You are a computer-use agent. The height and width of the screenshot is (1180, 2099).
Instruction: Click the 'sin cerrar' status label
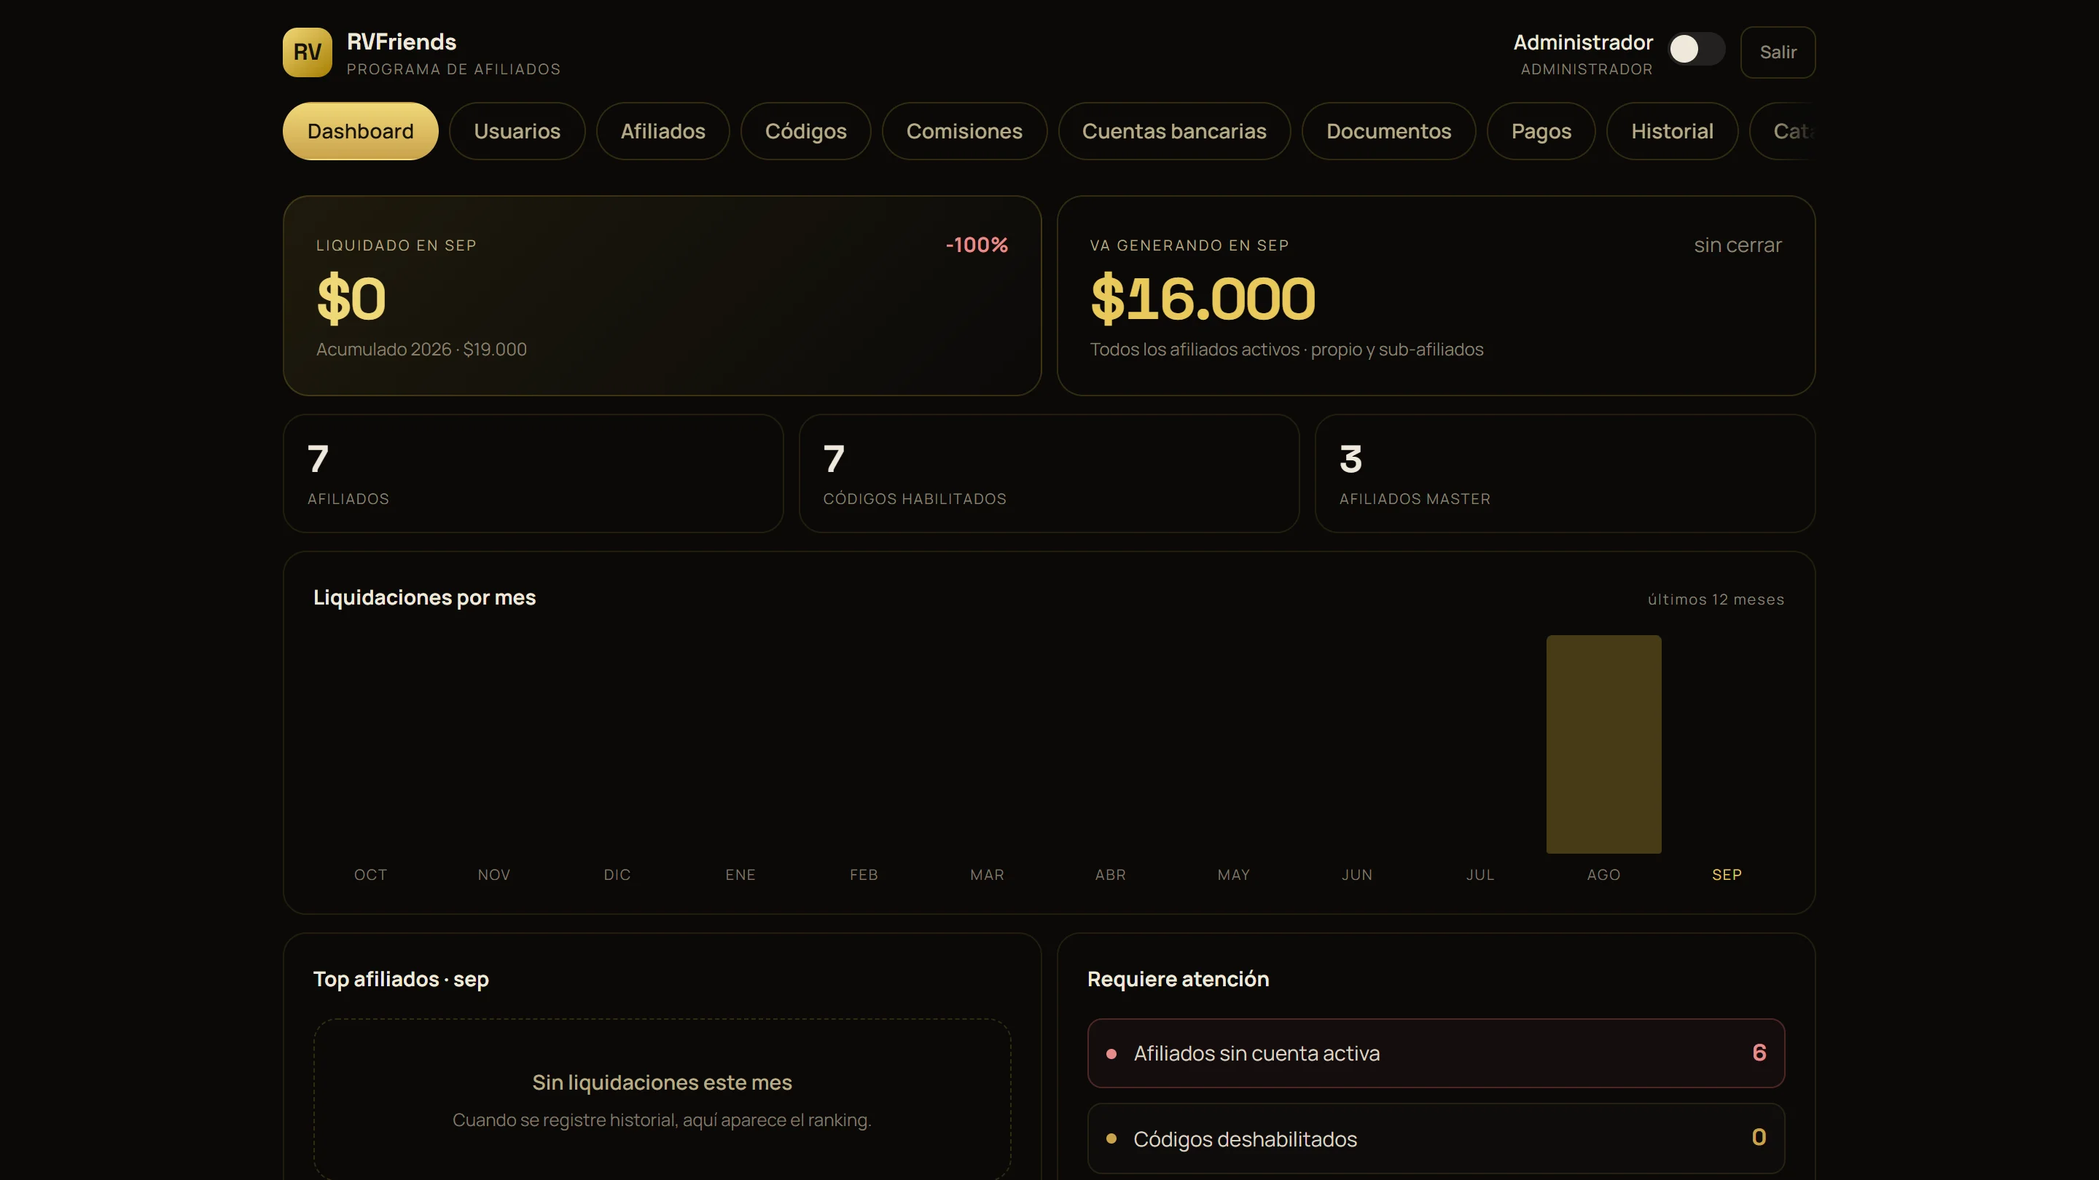1738,245
